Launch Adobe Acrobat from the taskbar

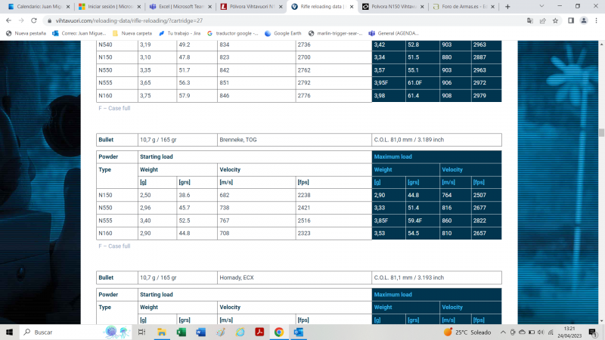[x=259, y=332]
